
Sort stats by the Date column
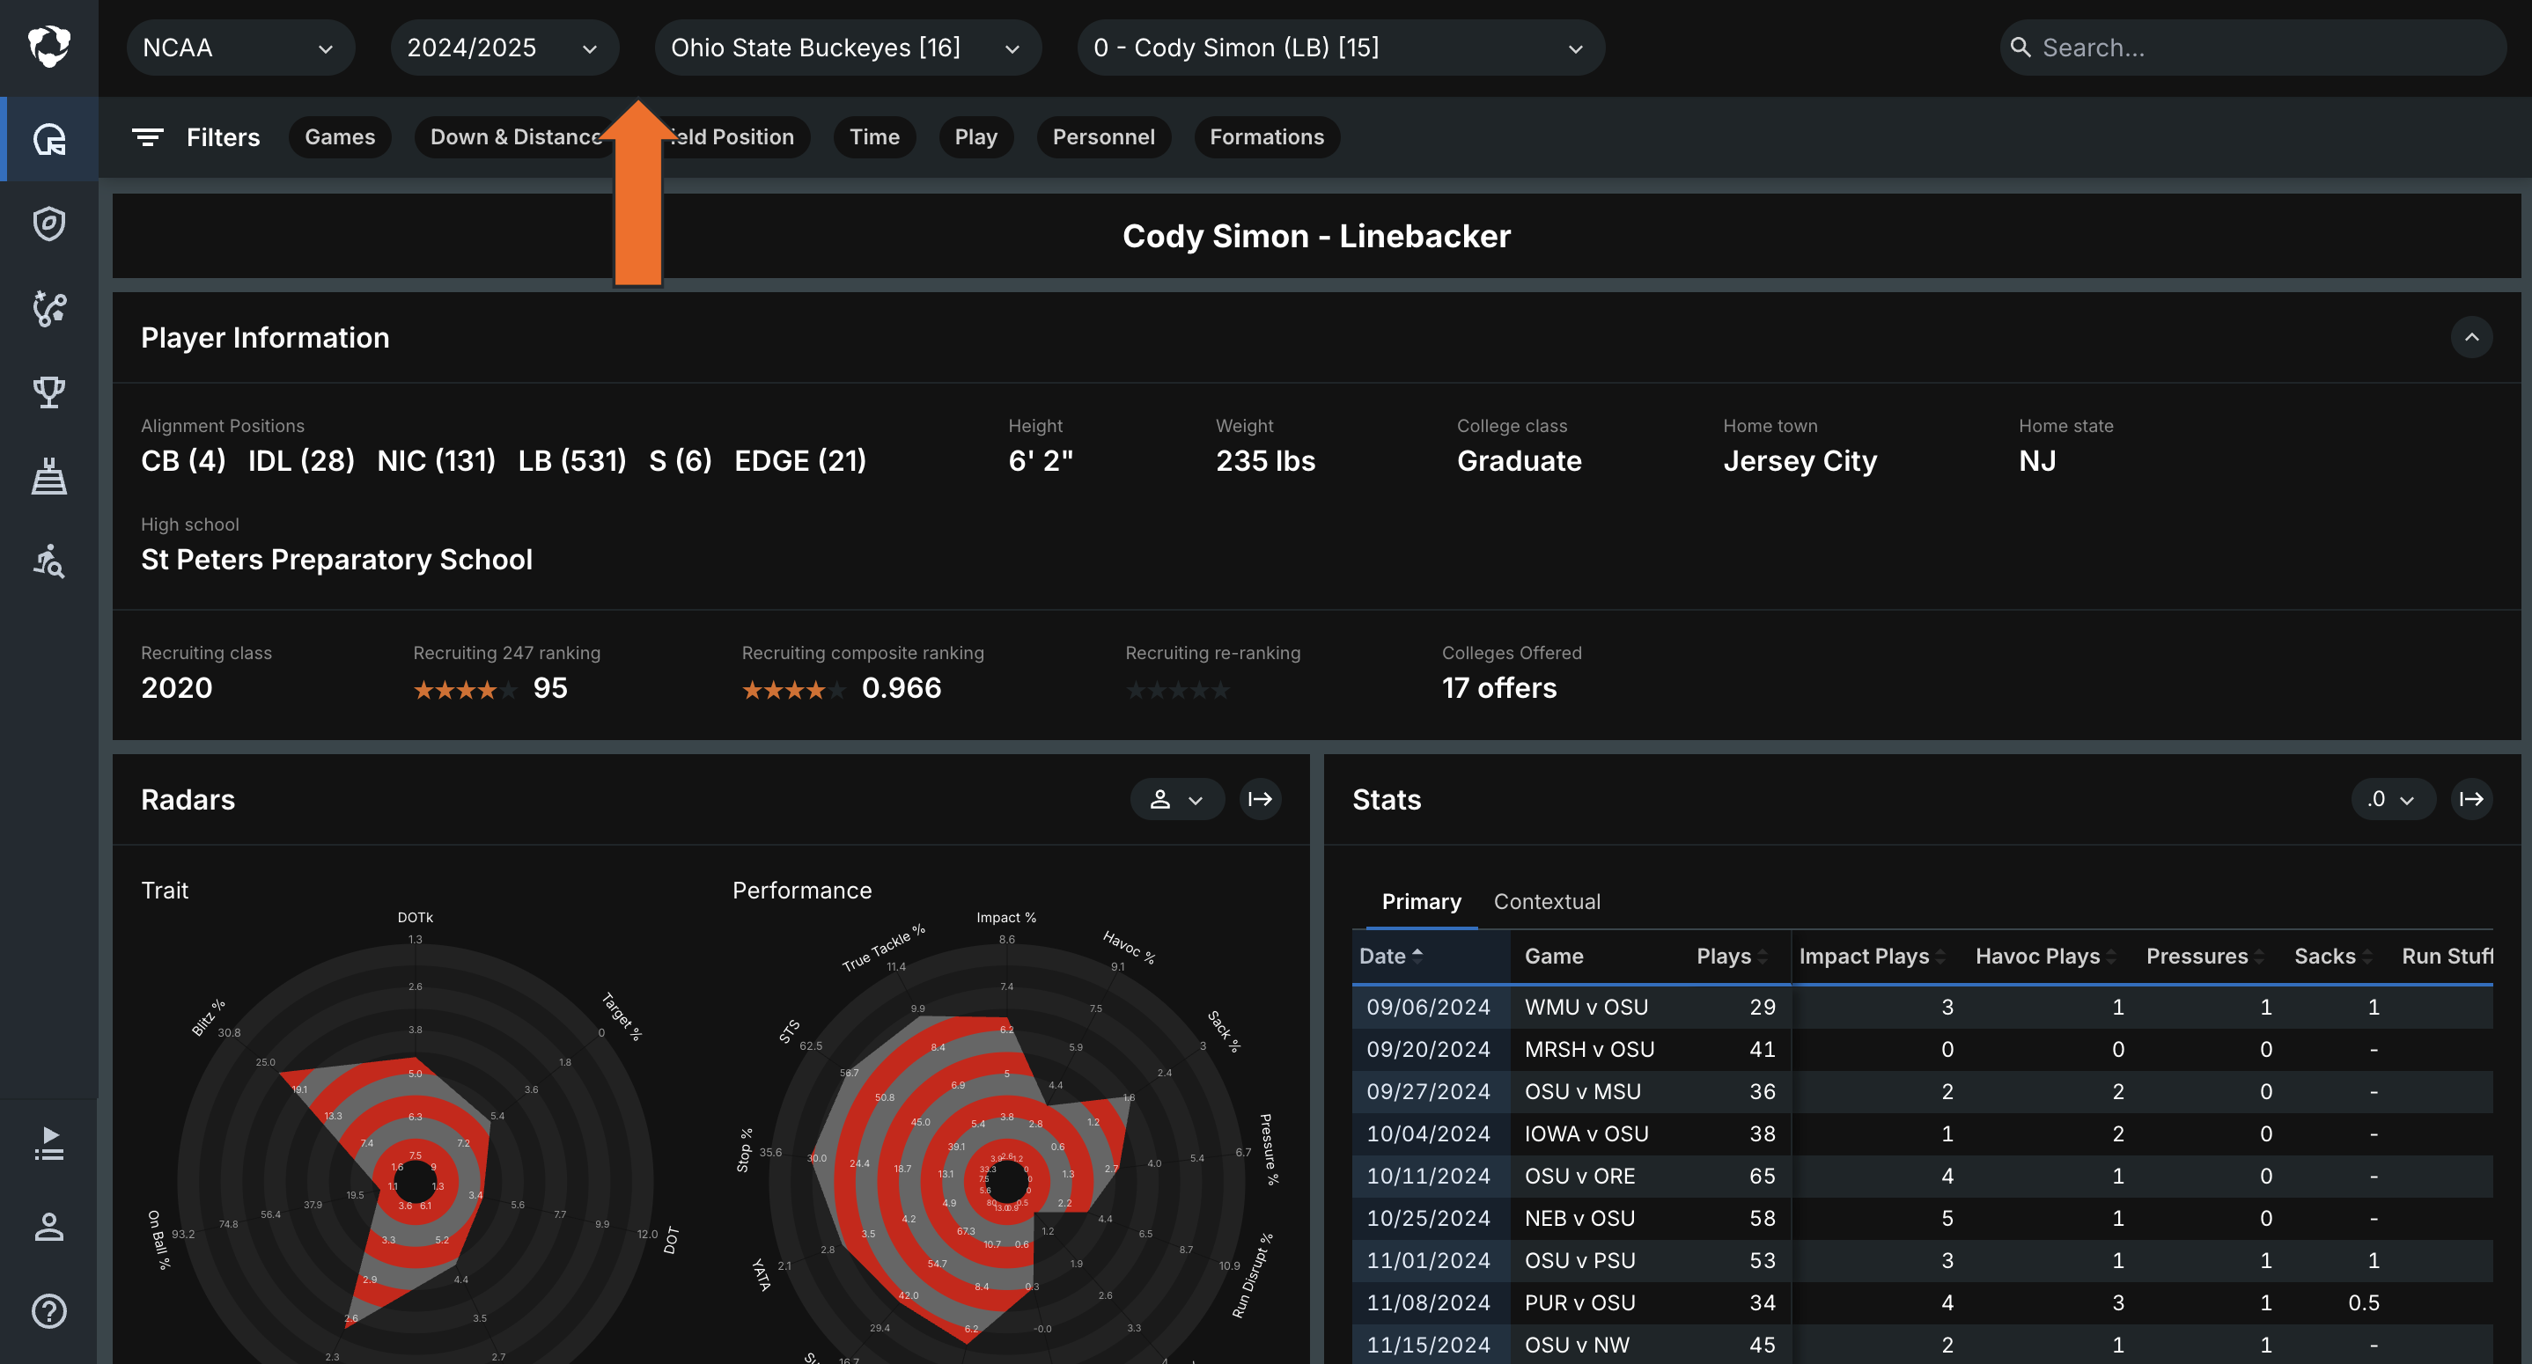click(x=1390, y=957)
